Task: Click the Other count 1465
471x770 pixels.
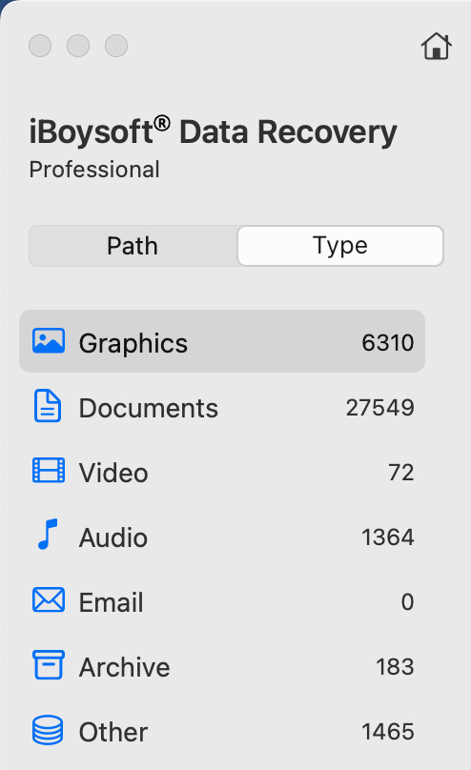Action: [387, 732]
